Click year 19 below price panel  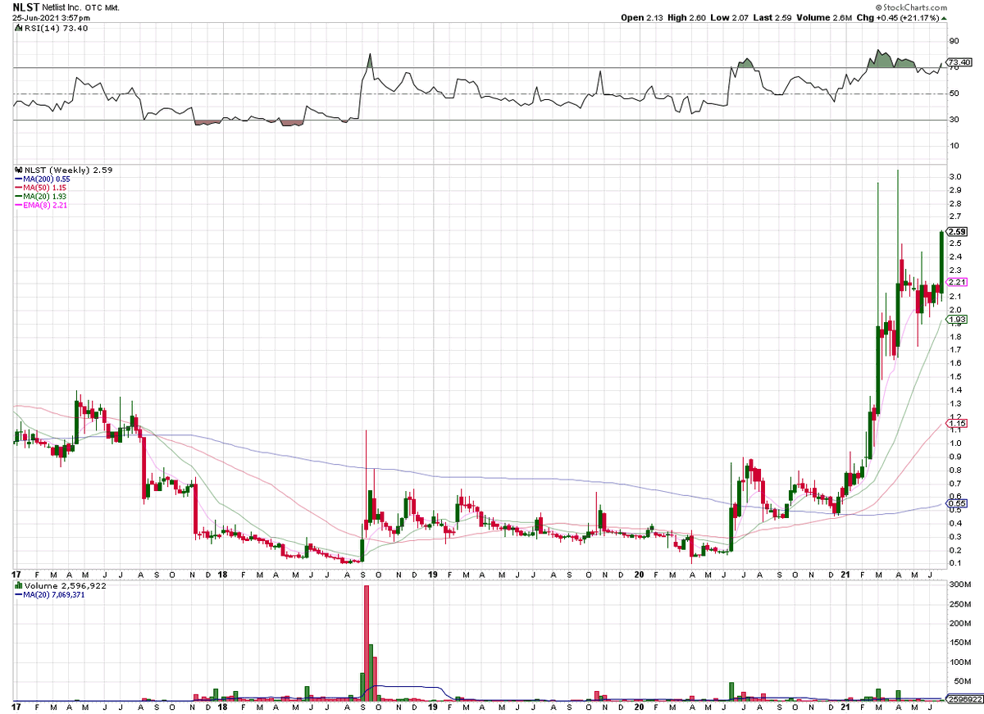tap(434, 575)
